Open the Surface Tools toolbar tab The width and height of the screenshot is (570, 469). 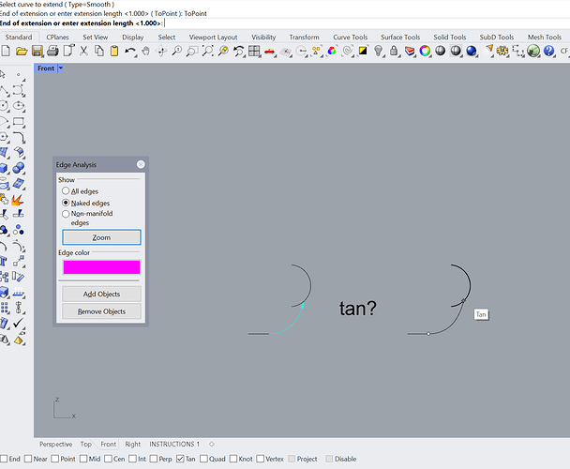[x=400, y=38]
